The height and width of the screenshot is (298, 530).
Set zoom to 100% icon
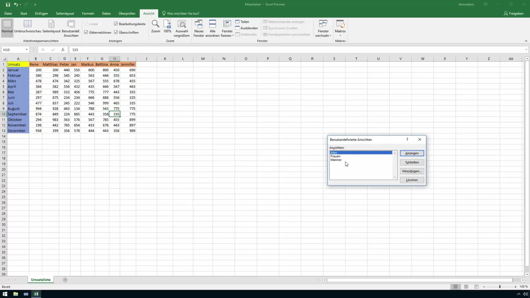click(x=167, y=26)
